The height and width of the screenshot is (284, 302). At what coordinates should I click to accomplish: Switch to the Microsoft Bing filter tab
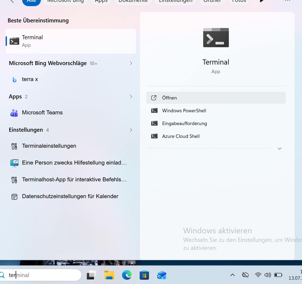65,2
